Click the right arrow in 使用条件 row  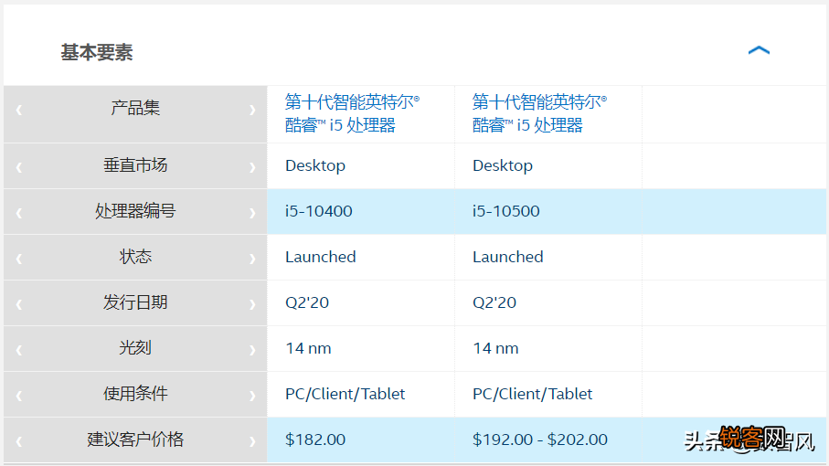point(252,396)
